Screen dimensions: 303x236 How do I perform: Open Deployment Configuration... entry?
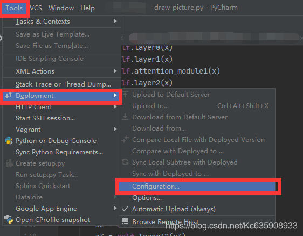click(197, 187)
